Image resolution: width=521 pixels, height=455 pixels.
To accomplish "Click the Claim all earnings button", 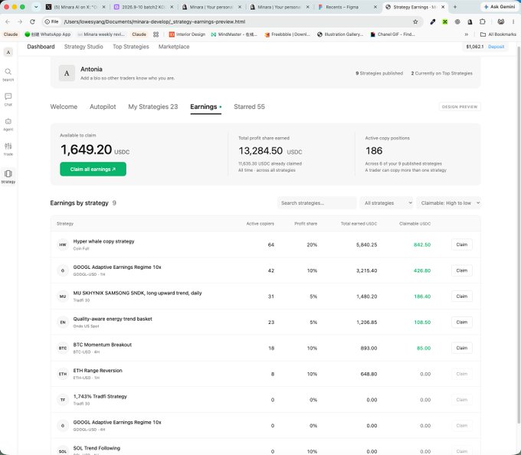I will [93, 169].
